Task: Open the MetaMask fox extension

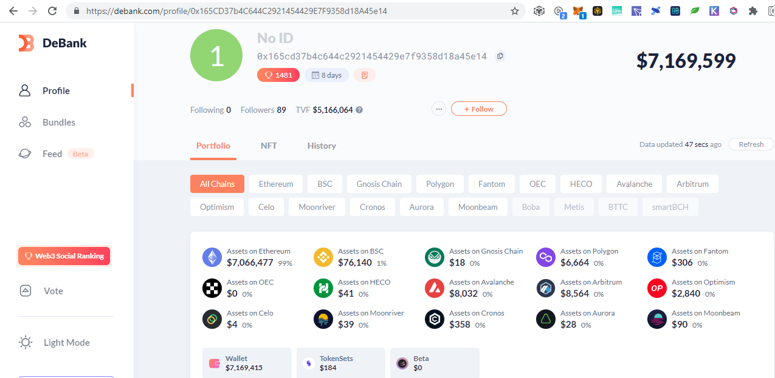Action: pyautogui.click(x=579, y=11)
